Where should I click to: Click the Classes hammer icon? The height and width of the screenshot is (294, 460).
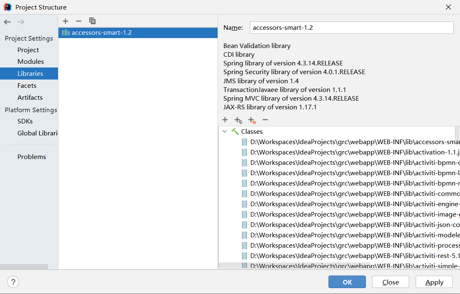[235, 132]
